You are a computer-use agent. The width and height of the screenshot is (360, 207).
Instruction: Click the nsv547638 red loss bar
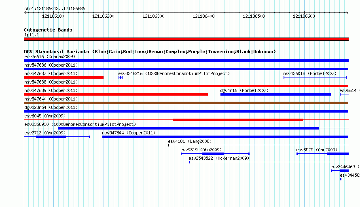click(186, 86)
